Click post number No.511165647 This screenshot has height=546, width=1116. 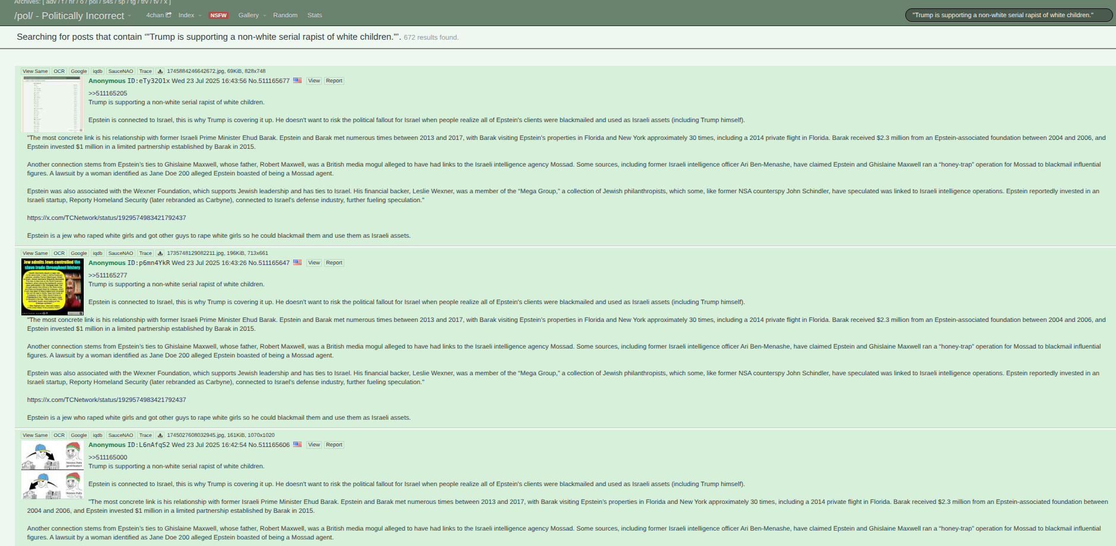[x=269, y=263]
